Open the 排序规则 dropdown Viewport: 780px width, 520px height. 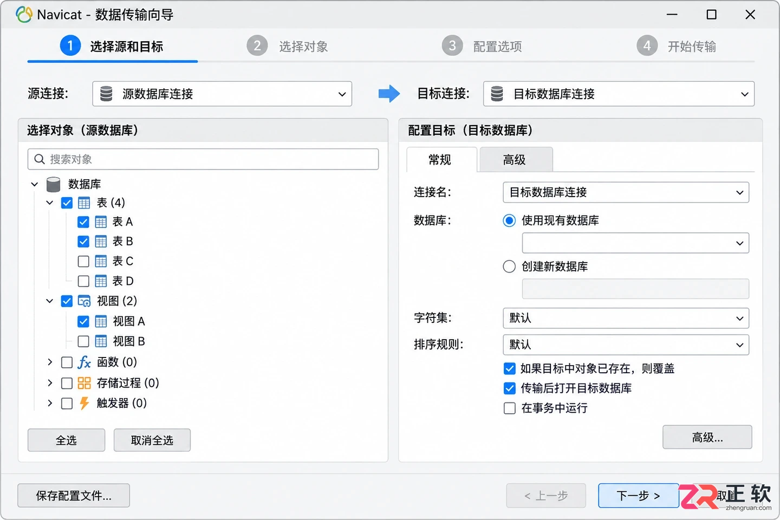point(626,344)
